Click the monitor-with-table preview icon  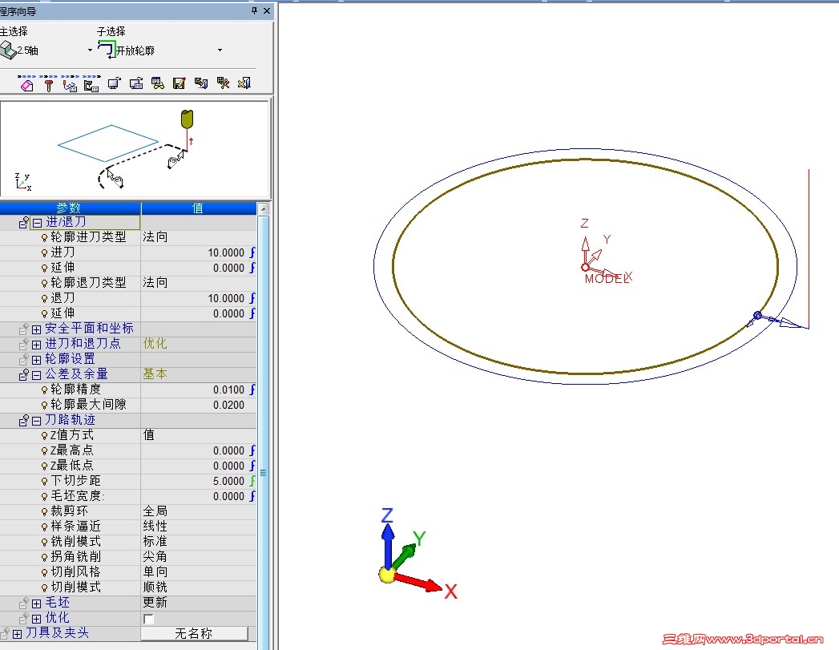tap(136, 83)
